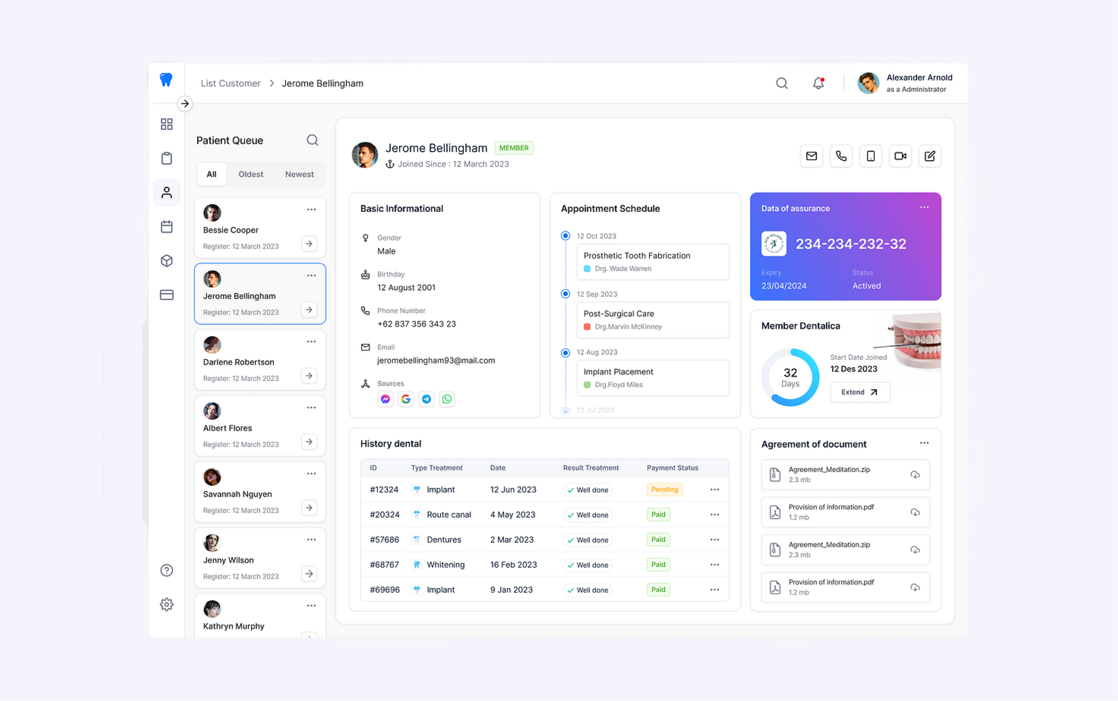Edit patient profile with pencil icon

[x=930, y=156]
